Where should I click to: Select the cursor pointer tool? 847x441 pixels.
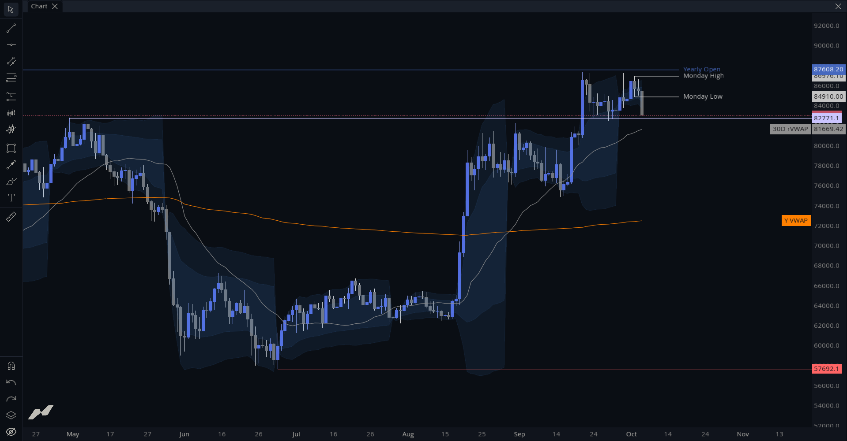[x=11, y=9]
